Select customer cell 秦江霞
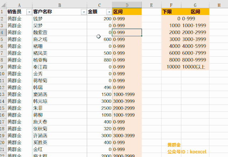The height and width of the screenshot is (157, 228). 59,67
